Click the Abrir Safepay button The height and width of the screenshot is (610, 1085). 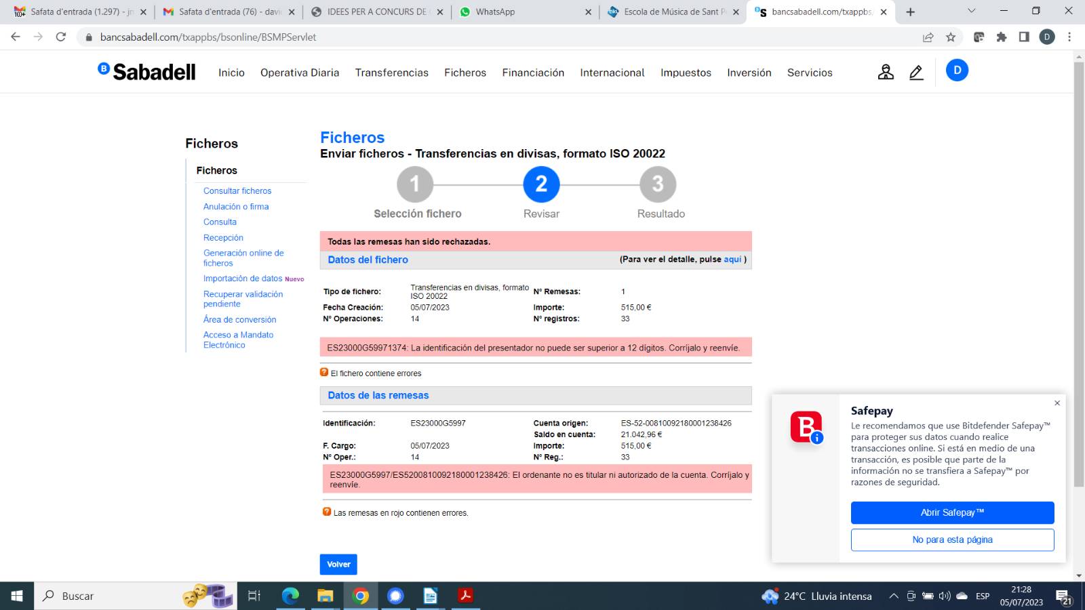point(952,512)
